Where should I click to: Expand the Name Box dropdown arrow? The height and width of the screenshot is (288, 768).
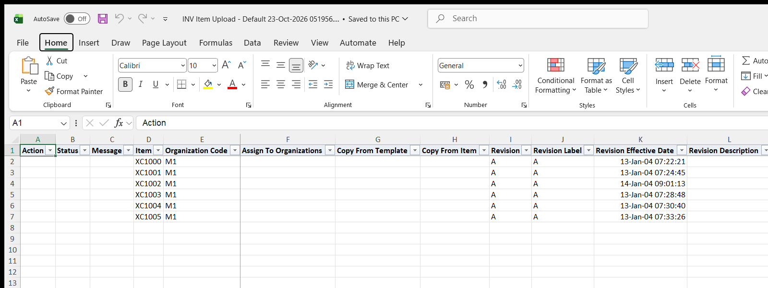(63, 123)
